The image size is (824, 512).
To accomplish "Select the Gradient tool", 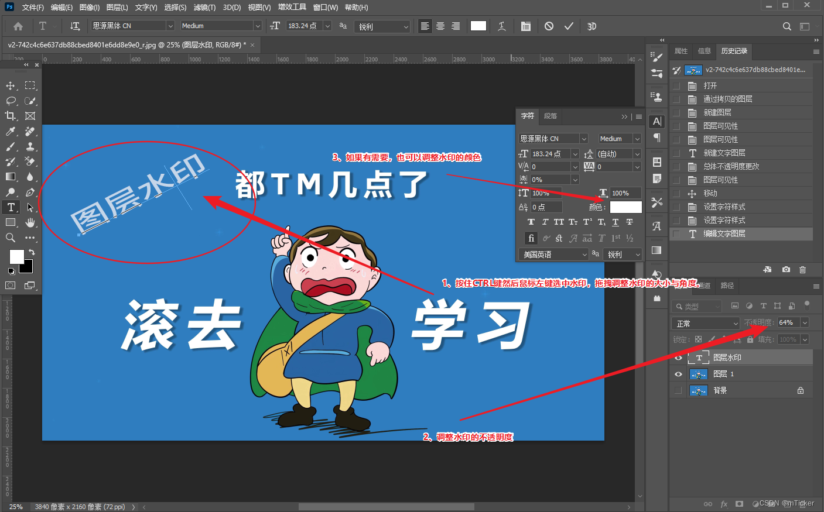I will coord(11,177).
